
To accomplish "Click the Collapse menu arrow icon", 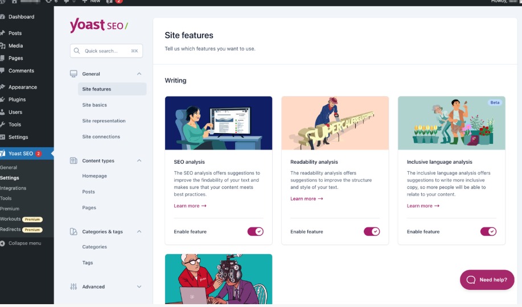I will pyautogui.click(x=2, y=243).
